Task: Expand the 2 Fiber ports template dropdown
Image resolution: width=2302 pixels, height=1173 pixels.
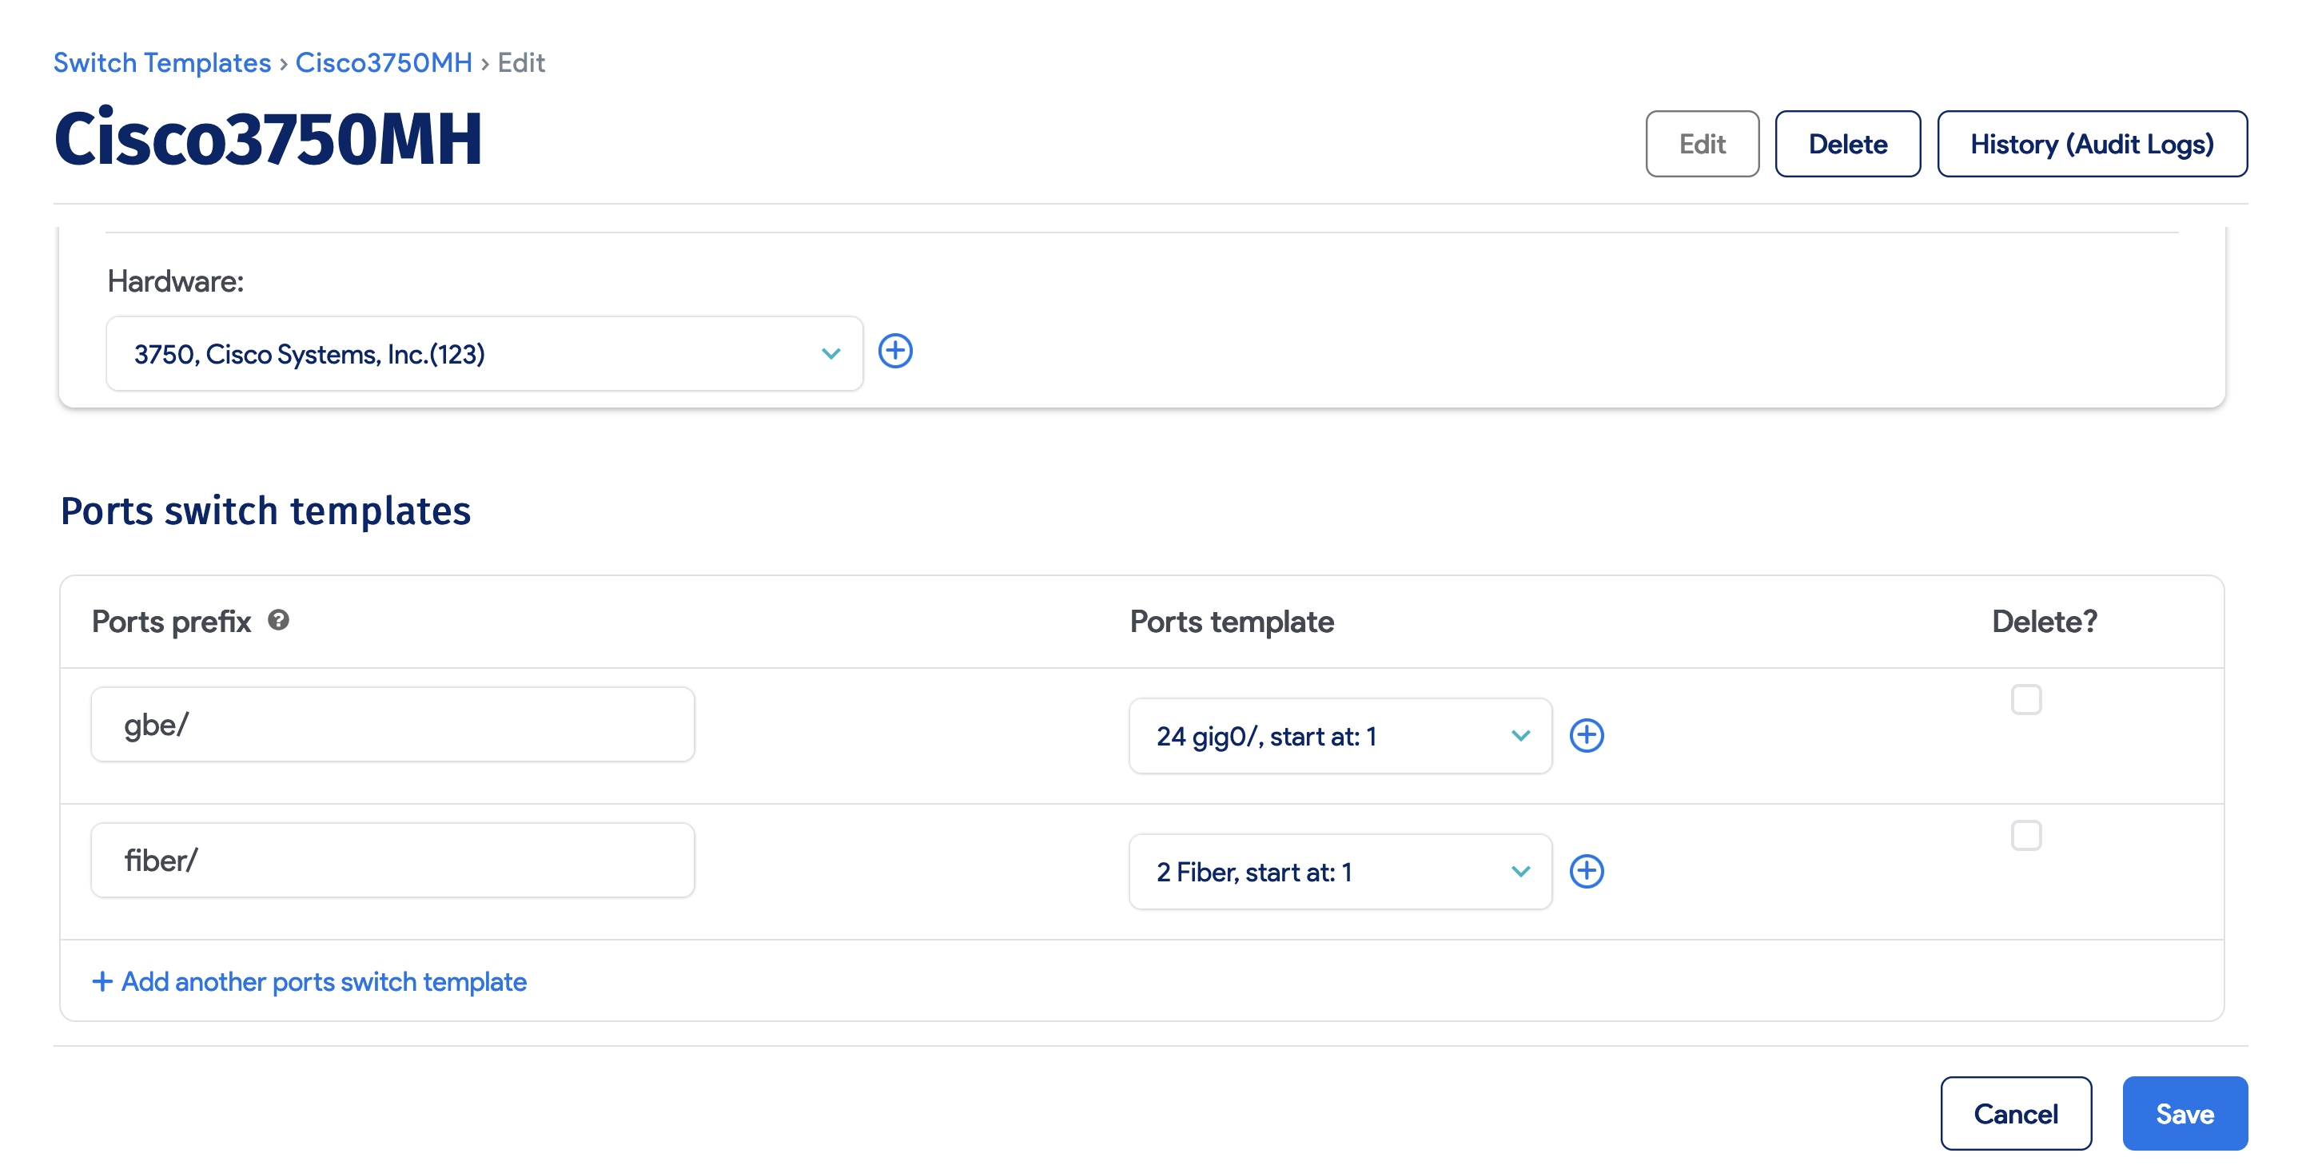Action: [x=1340, y=872]
